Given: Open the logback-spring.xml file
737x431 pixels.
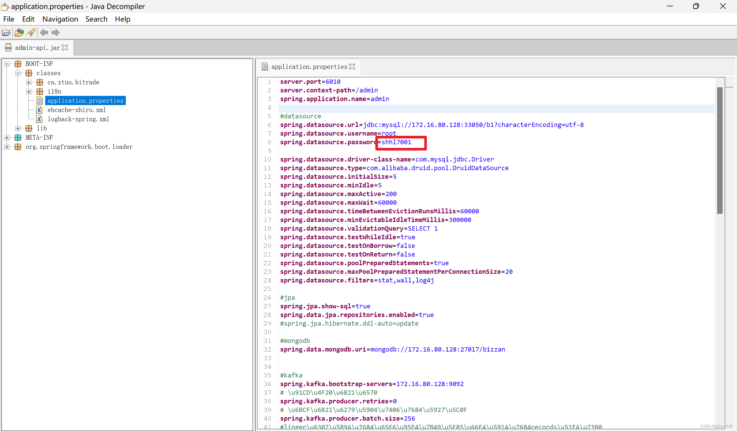Looking at the screenshot, I should [x=78, y=119].
